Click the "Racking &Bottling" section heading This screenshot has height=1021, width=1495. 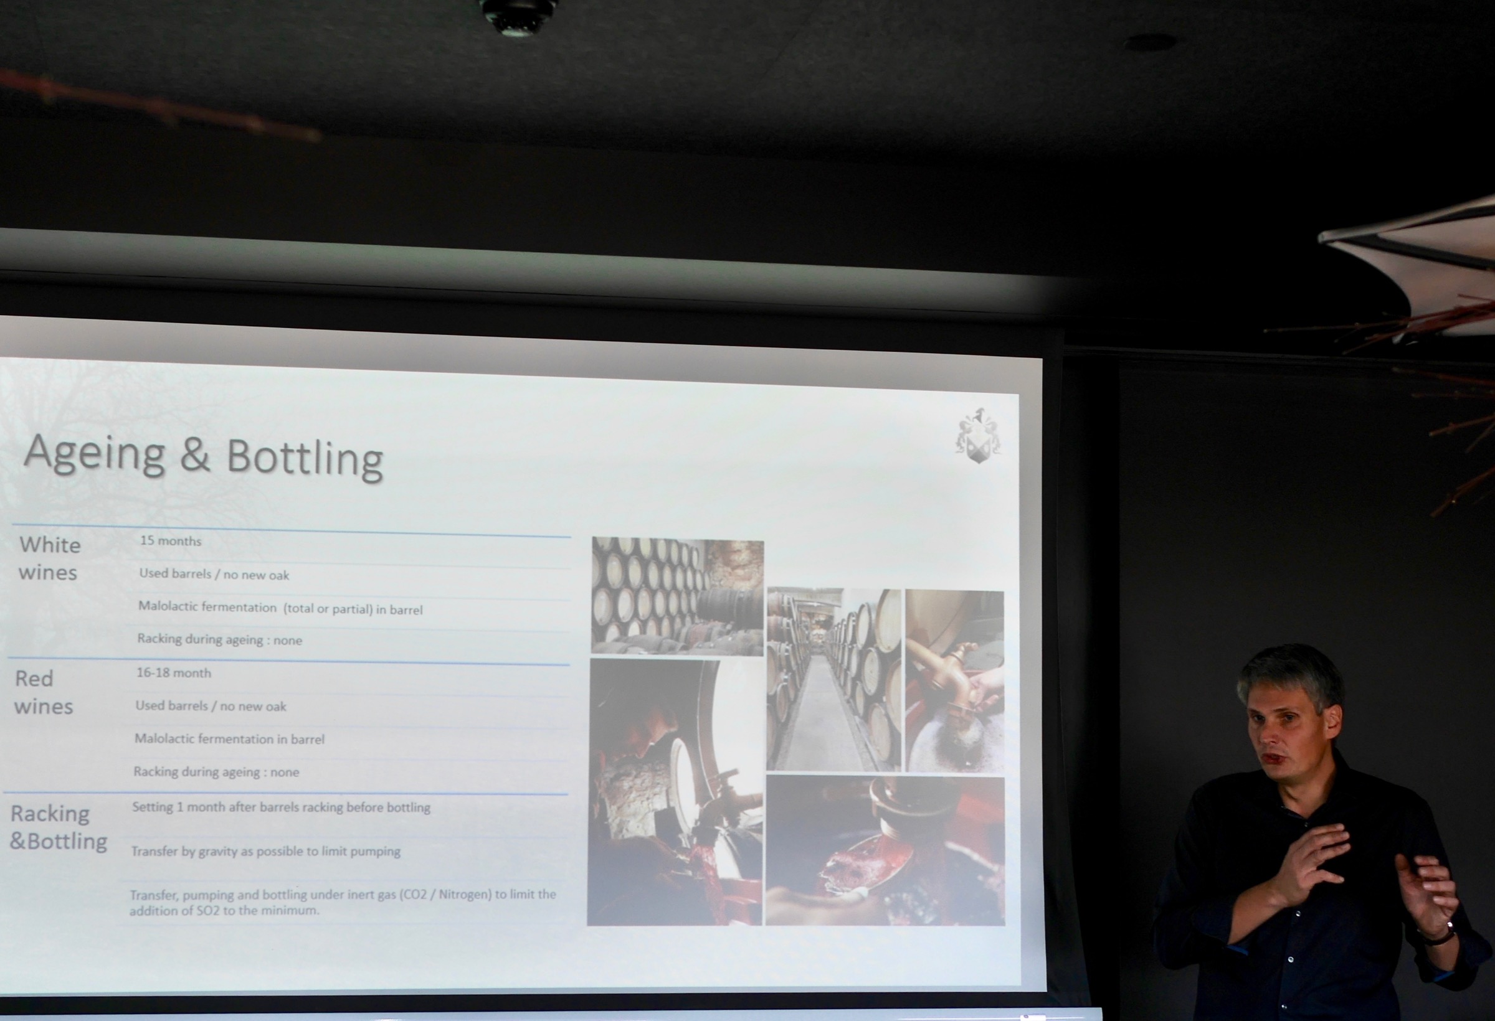click(59, 827)
